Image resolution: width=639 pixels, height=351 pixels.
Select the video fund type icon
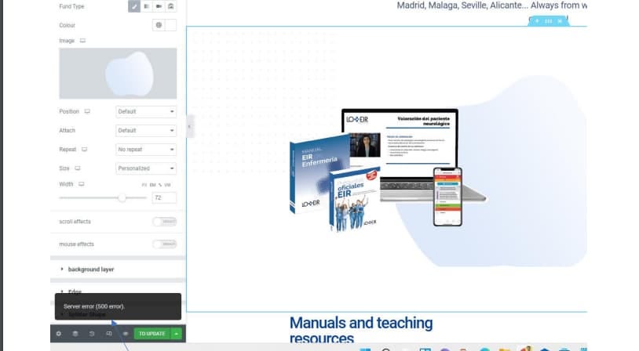point(159,6)
